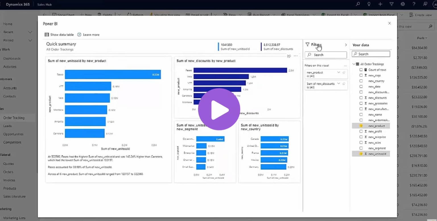Image resolution: width=437 pixels, height=221 pixels.
Task: Click the Refresh icon in the toolbar
Action: (x=129, y=15)
